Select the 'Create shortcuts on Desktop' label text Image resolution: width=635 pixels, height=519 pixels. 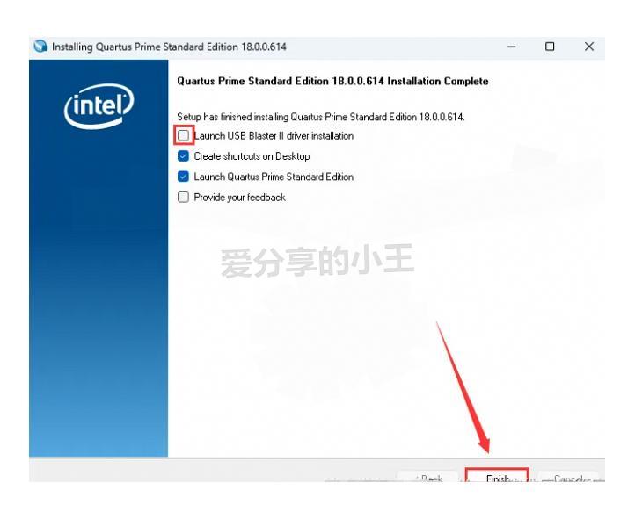pos(252,156)
